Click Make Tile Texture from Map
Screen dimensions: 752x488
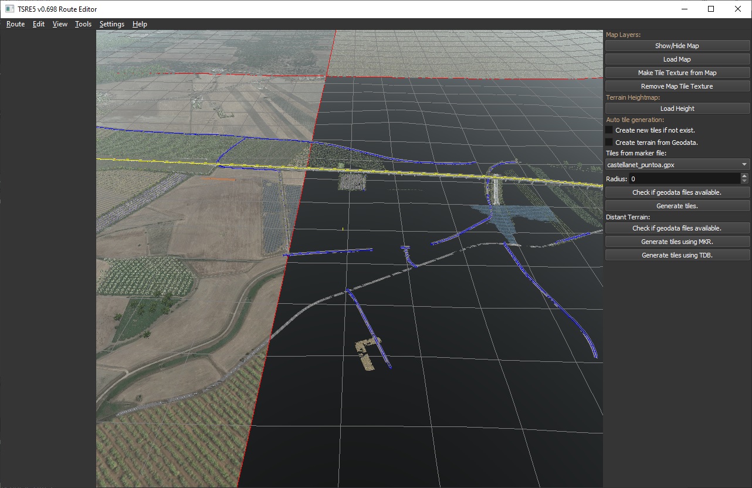(677, 73)
